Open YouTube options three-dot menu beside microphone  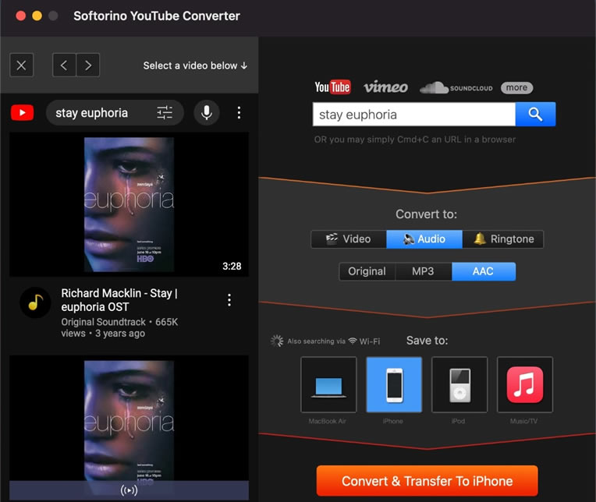[x=239, y=113]
